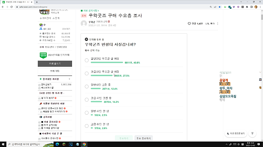Click the 투표 종료하기 button

pyautogui.click(x=144, y=138)
